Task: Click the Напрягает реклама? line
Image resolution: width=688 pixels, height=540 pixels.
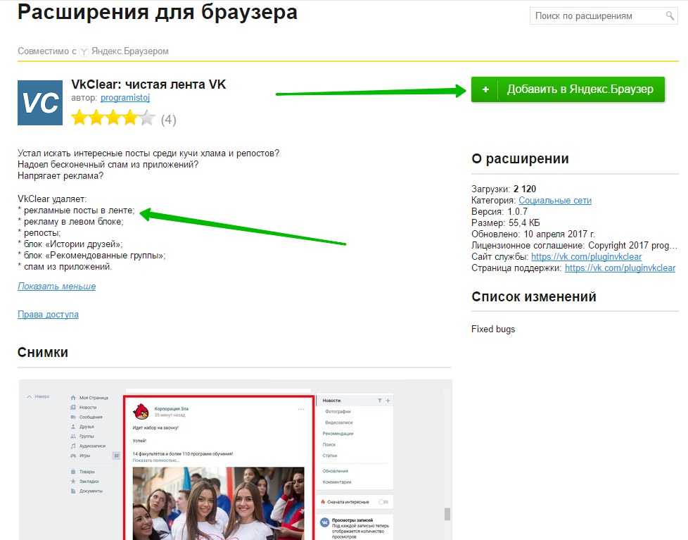Action: (60, 176)
